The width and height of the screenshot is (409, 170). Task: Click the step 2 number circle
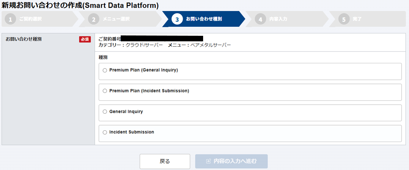click(93, 19)
